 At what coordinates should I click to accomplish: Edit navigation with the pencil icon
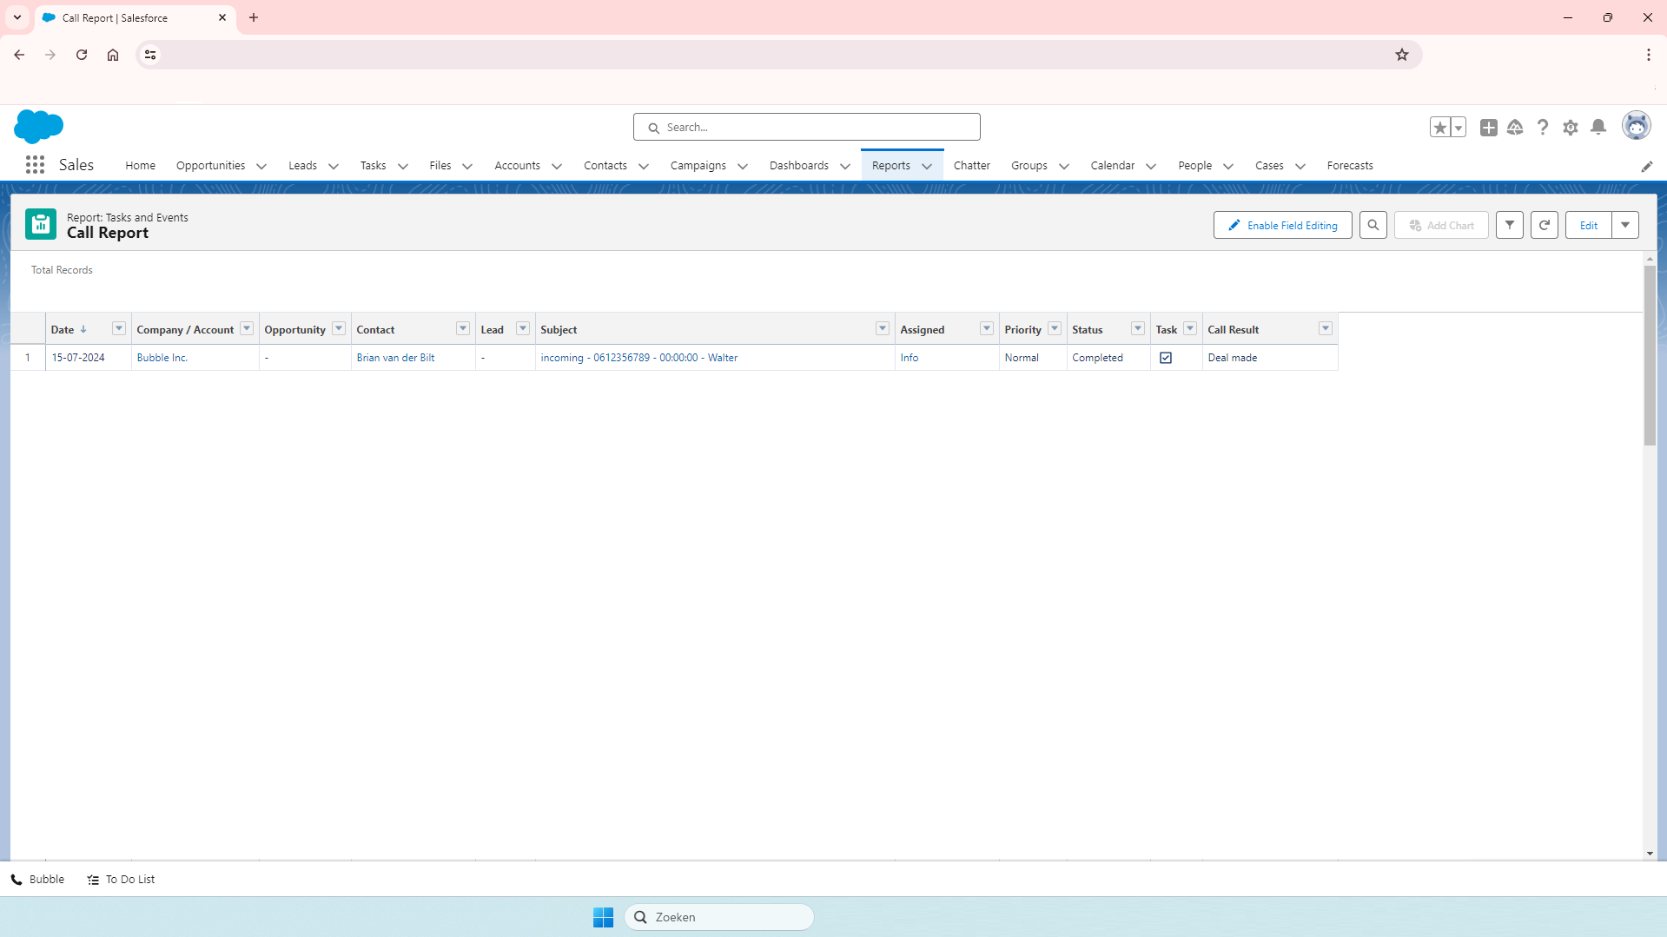[1646, 166]
